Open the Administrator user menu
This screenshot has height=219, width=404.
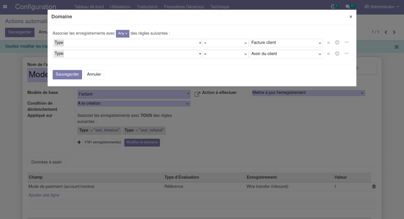(x=382, y=7)
